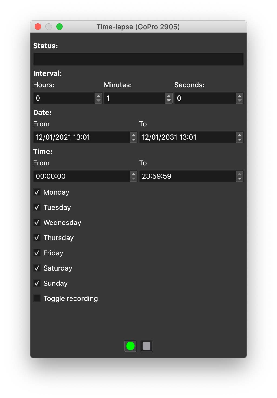Uncheck the Monday checkbox

pos(37,192)
